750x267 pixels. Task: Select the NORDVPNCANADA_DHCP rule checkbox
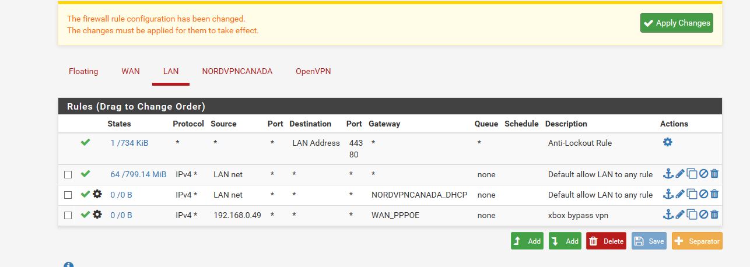pos(68,195)
